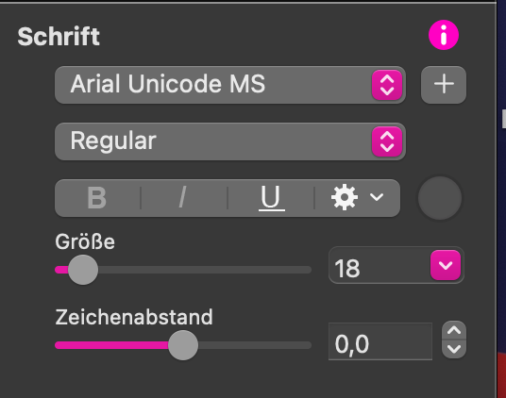Toggle underline with the U button
The image size is (506, 398).
[271, 198]
